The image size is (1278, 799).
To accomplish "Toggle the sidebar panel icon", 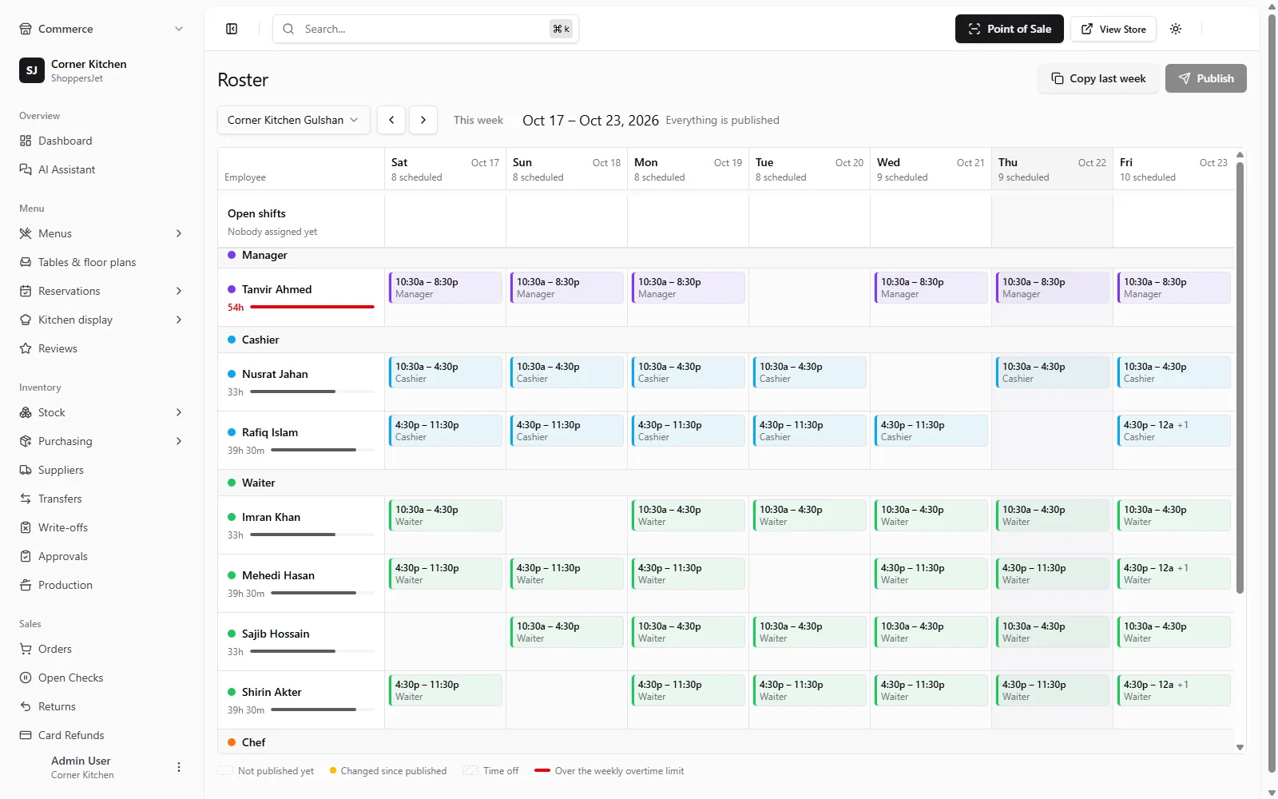I will [x=232, y=29].
